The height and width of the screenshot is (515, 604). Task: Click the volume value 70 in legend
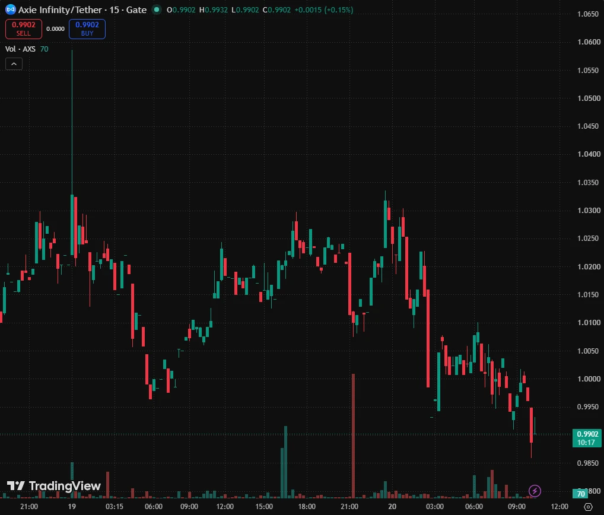coord(44,49)
